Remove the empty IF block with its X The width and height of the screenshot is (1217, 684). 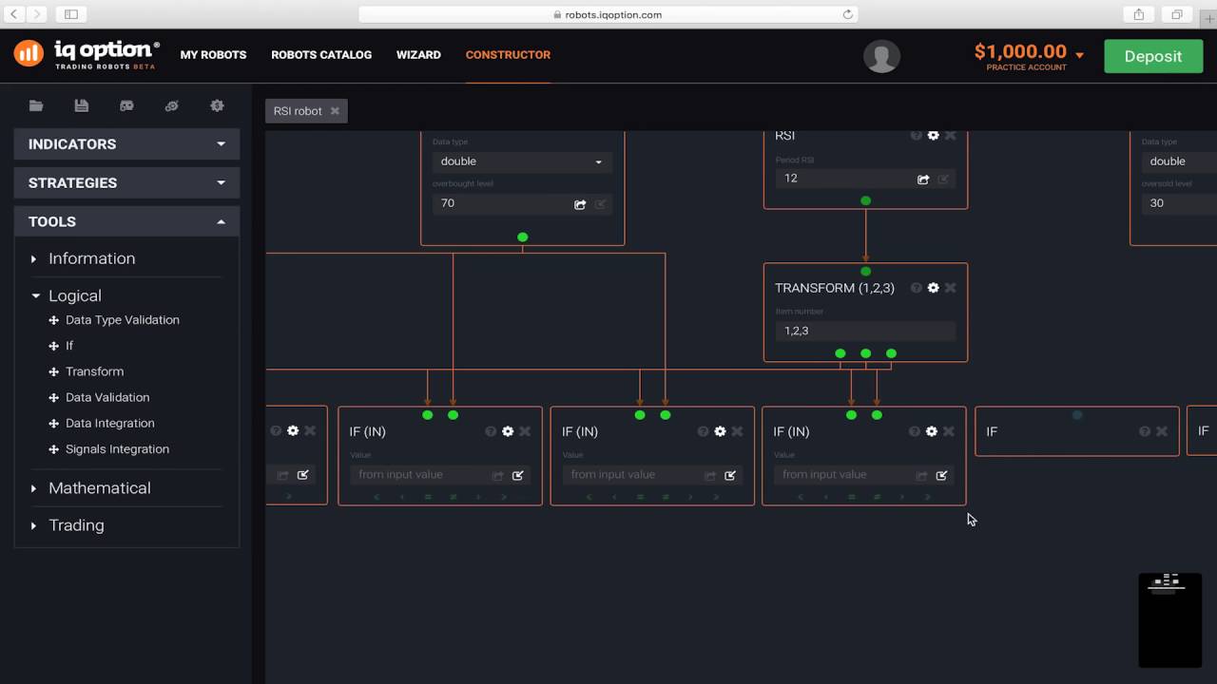point(1162,431)
